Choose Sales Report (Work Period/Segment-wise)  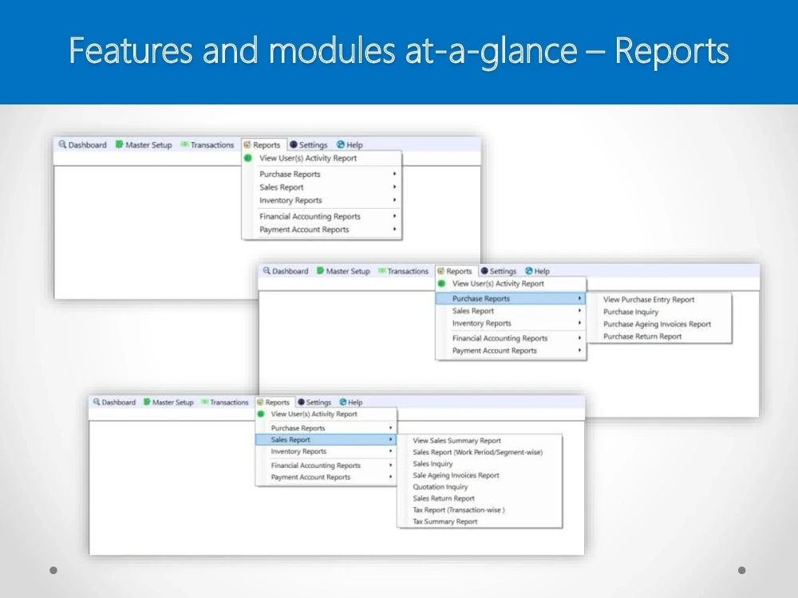tap(477, 452)
